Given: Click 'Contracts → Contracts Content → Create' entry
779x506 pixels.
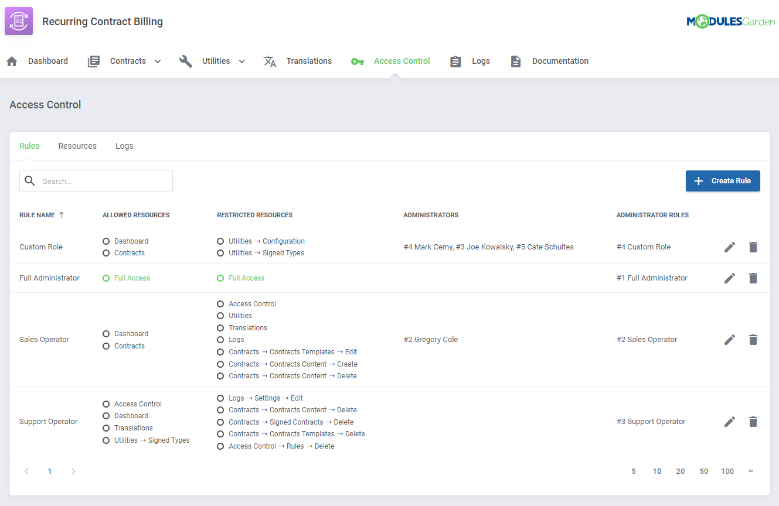Looking at the screenshot, I should tap(293, 364).
